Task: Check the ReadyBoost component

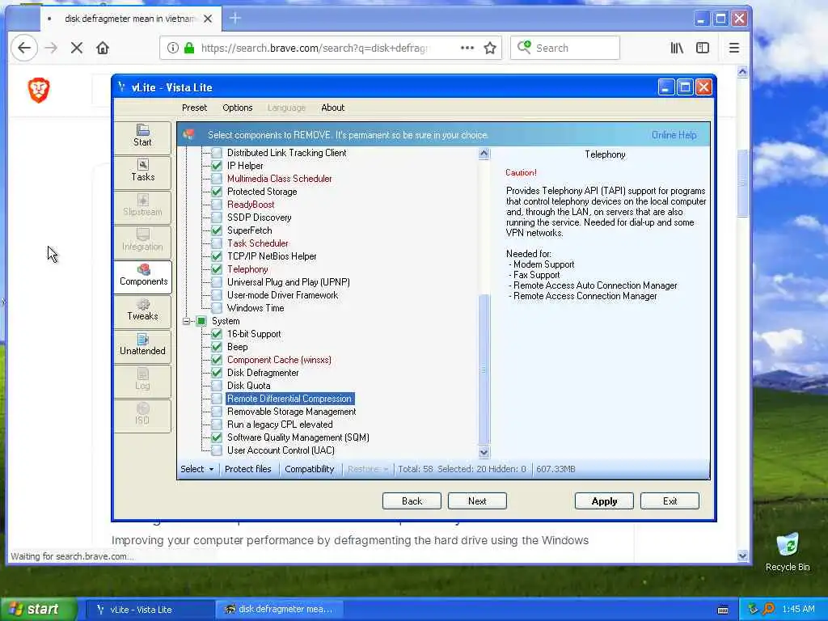Action: click(217, 205)
